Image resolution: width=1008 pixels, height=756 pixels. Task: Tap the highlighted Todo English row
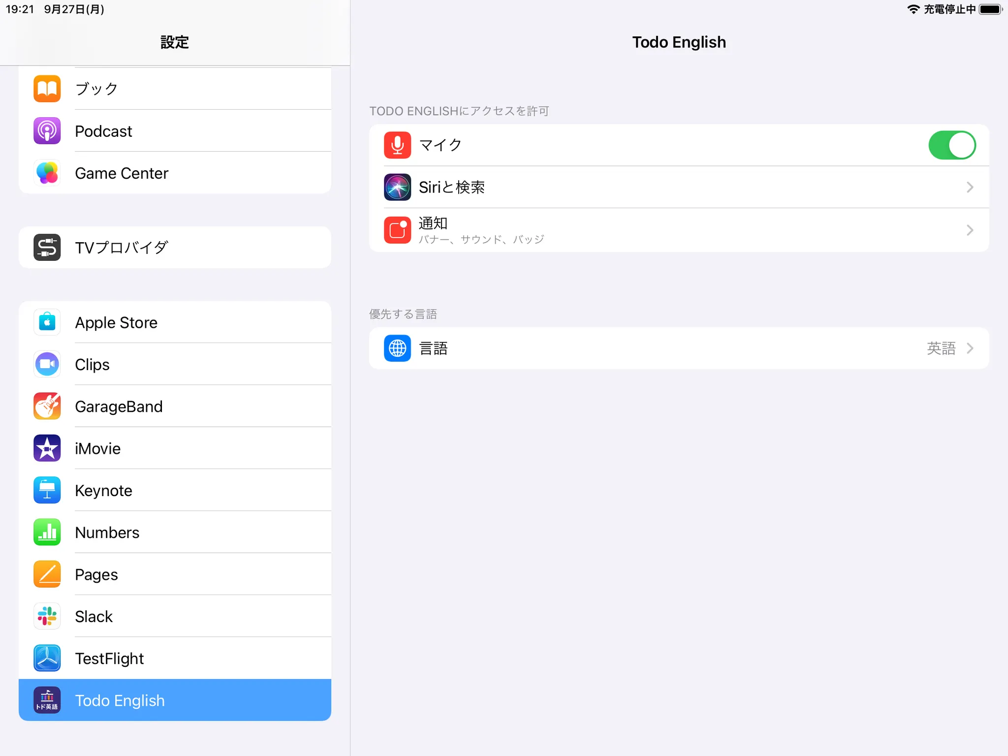175,700
